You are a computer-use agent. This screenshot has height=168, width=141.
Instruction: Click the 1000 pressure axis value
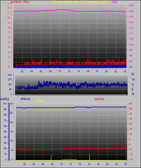131,45
